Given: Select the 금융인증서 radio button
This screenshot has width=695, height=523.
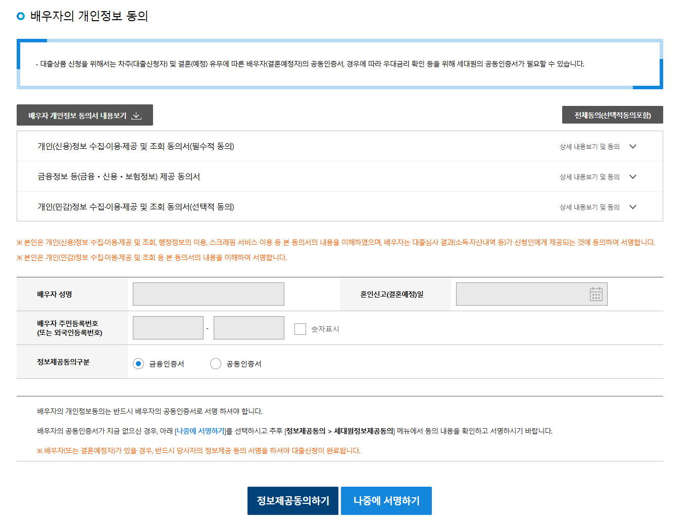Looking at the screenshot, I should coord(138,364).
